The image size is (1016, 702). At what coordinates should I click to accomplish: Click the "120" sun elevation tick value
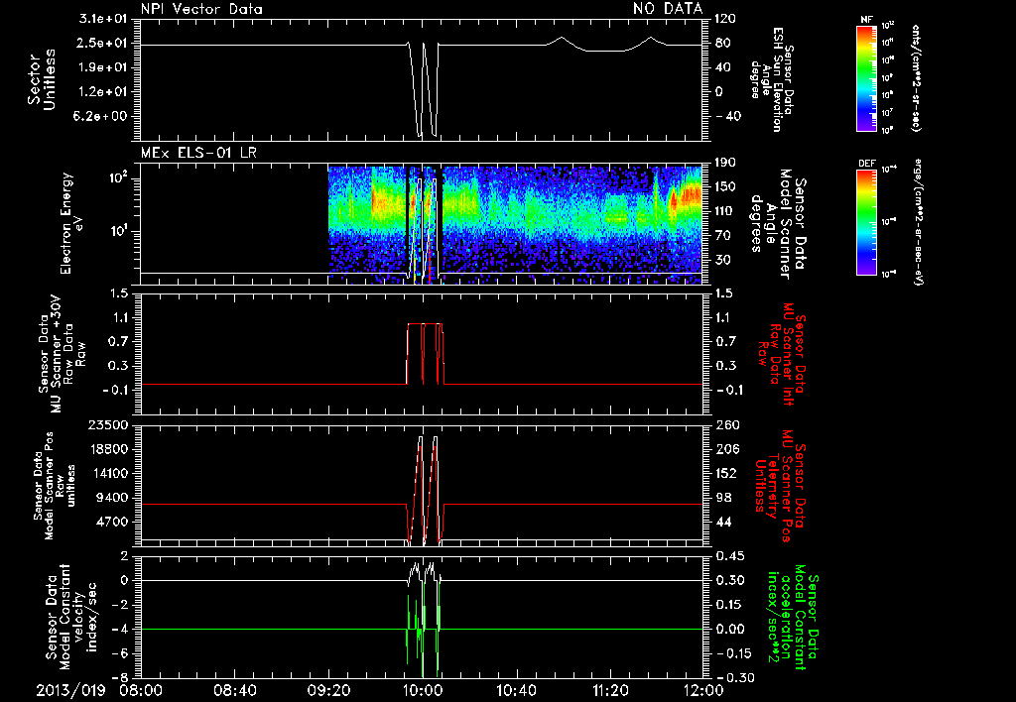point(725,18)
